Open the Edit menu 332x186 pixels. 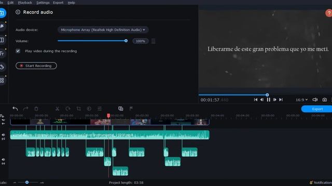tap(10, 3)
